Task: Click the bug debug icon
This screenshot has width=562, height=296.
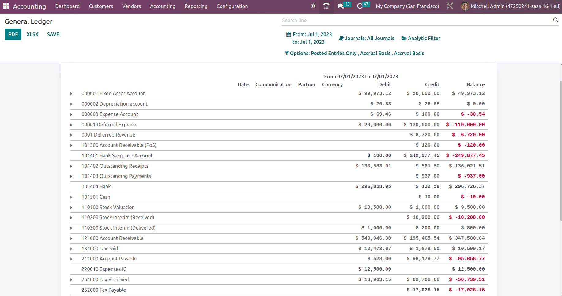Action: (313, 6)
